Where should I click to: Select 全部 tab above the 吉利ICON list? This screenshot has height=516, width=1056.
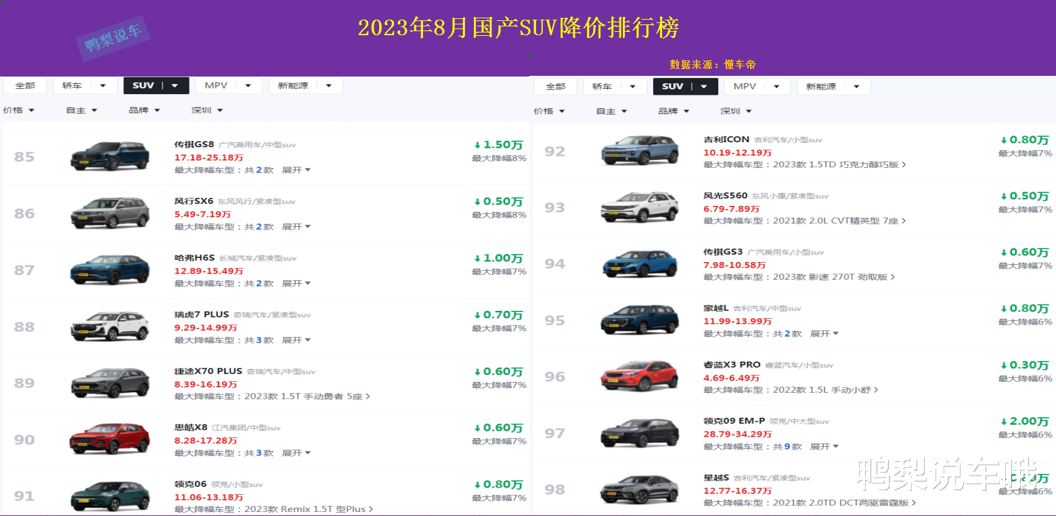(555, 87)
